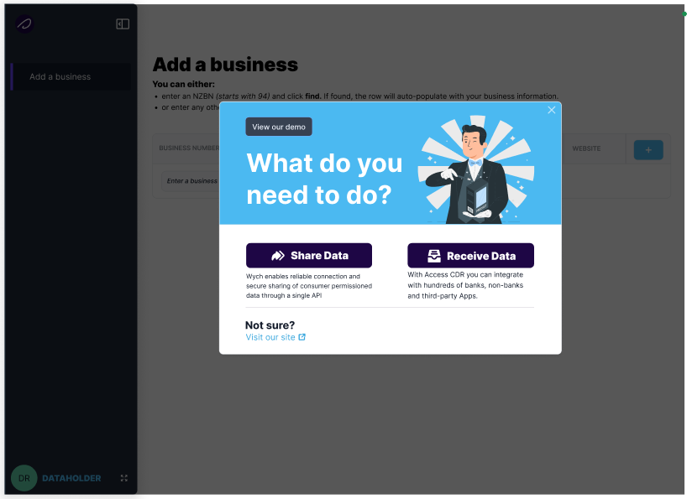Select Add a business in the sidebar
The width and height of the screenshot is (687, 499).
(60, 77)
